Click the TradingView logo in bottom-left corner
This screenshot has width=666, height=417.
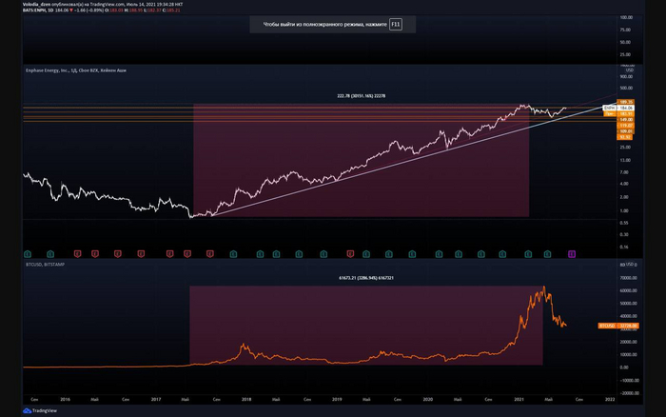(x=38, y=410)
